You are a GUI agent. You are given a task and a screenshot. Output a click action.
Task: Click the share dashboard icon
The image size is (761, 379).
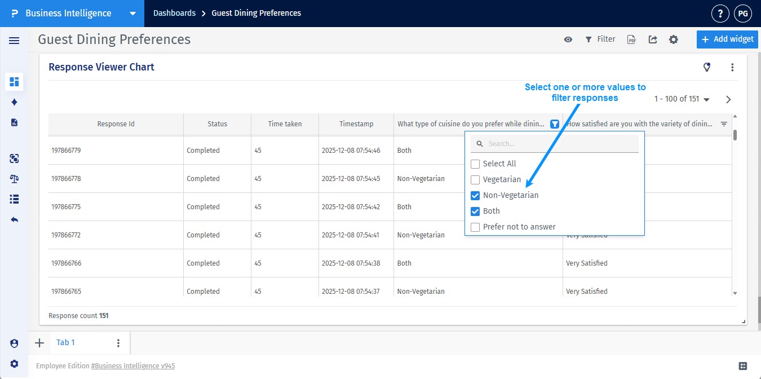(x=653, y=39)
